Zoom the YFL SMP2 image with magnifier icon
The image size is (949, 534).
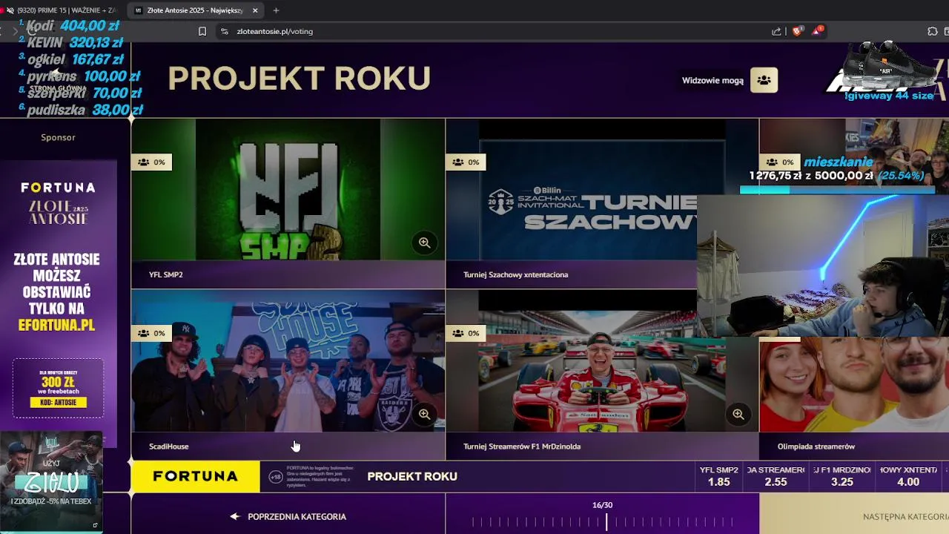(x=424, y=243)
